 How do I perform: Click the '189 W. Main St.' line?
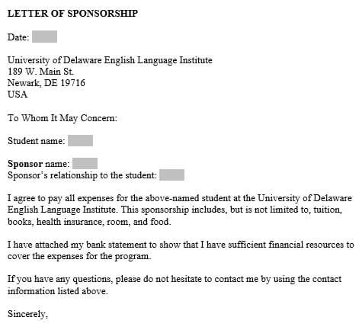tap(40, 72)
